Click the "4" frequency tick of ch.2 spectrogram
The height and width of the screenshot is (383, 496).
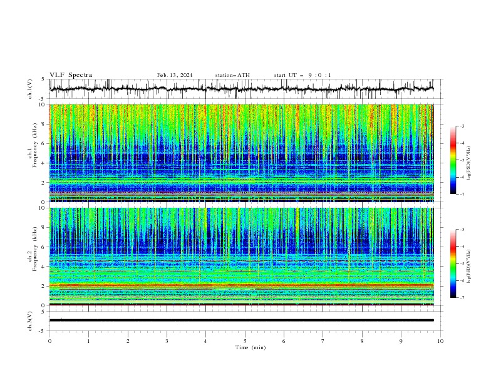(x=44, y=267)
